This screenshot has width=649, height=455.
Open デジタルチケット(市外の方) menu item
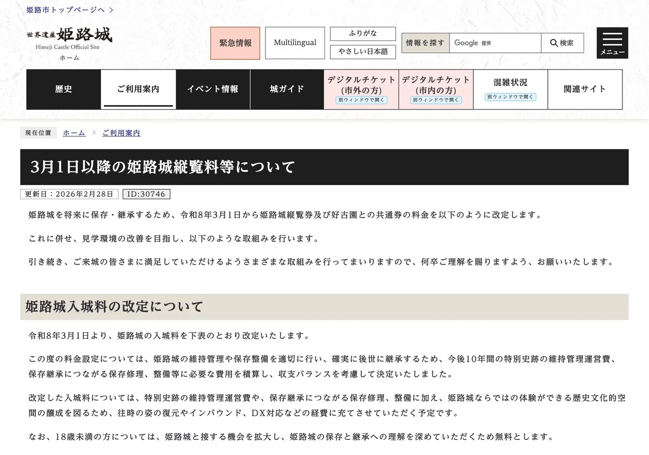361,89
